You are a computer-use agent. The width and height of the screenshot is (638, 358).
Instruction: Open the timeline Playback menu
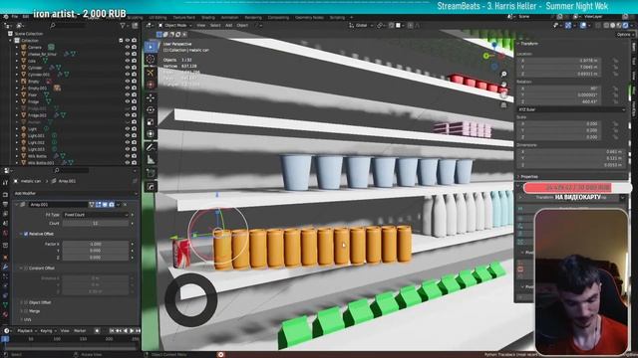pos(27,331)
